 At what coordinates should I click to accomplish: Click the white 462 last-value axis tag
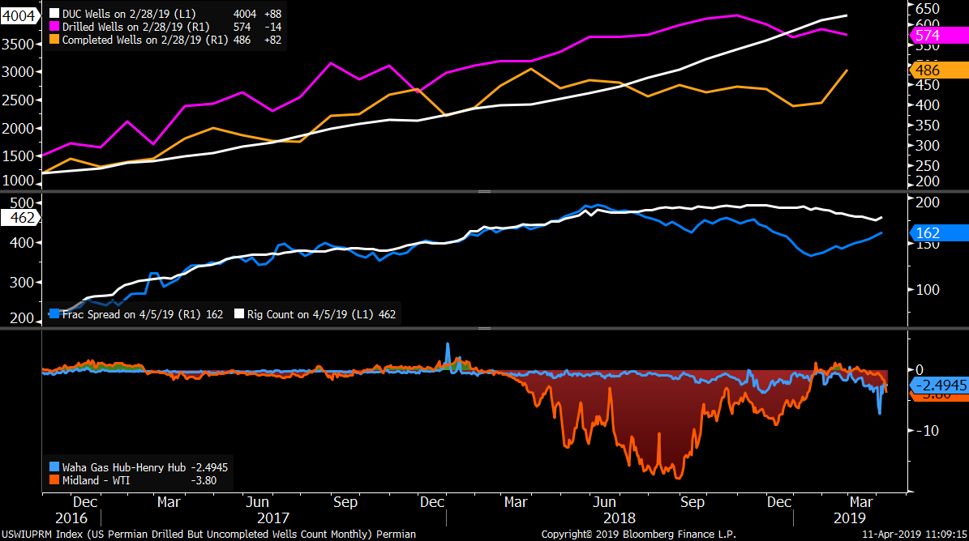20,217
